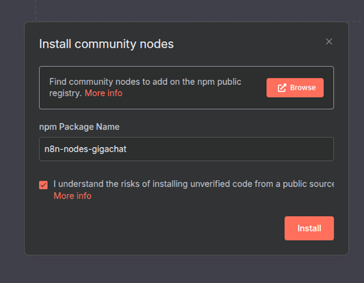Click the n8n-nodes-gigachat text in field
This screenshot has height=283, width=364.
(x=84, y=149)
